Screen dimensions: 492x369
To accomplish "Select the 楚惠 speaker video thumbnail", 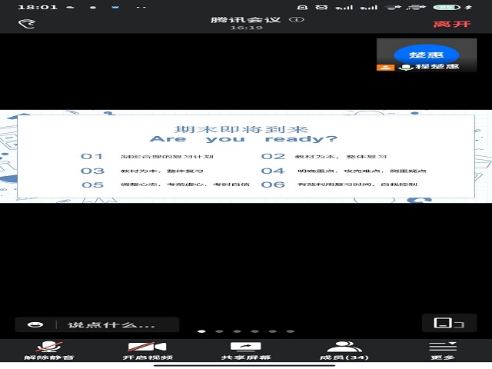I will (426, 54).
